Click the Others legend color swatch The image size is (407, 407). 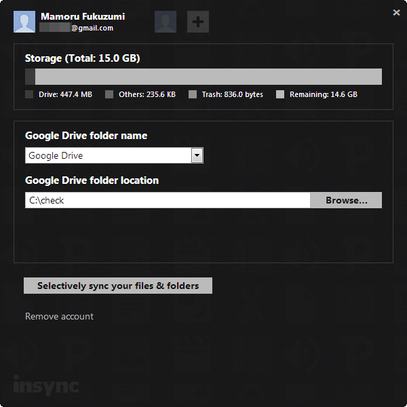click(109, 94)
